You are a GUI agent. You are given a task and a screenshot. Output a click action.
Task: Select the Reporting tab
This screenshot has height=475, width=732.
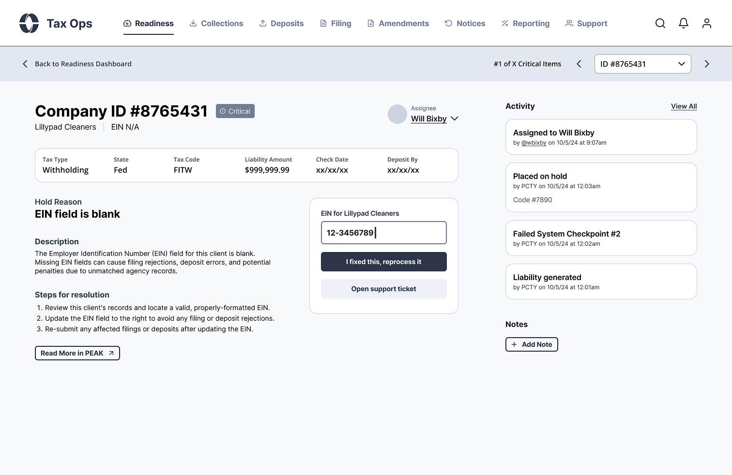click(525, 23)
